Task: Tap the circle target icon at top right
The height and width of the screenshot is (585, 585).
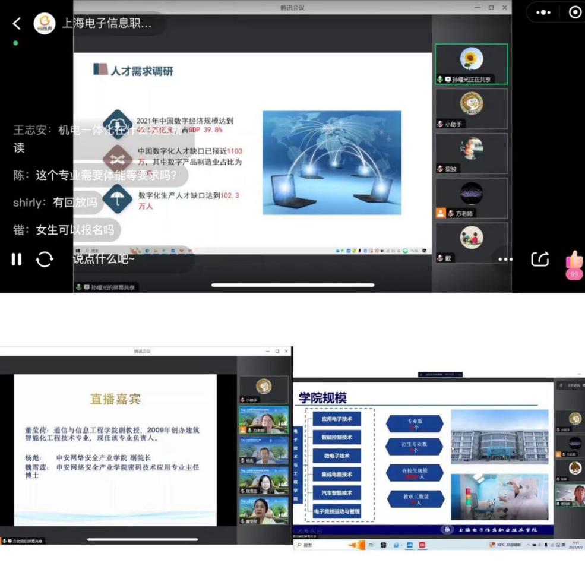Action: (x=574, y=12)
